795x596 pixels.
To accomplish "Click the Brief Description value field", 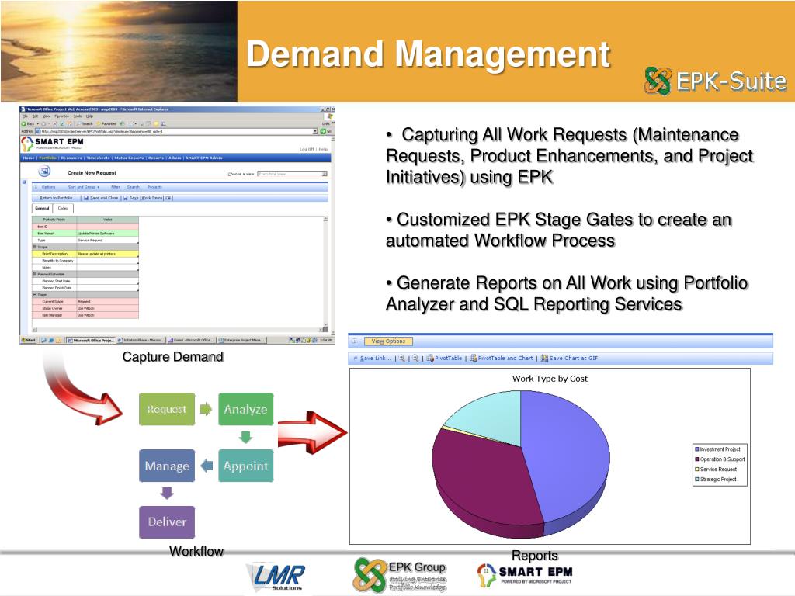I will click(x=107, y=254).
